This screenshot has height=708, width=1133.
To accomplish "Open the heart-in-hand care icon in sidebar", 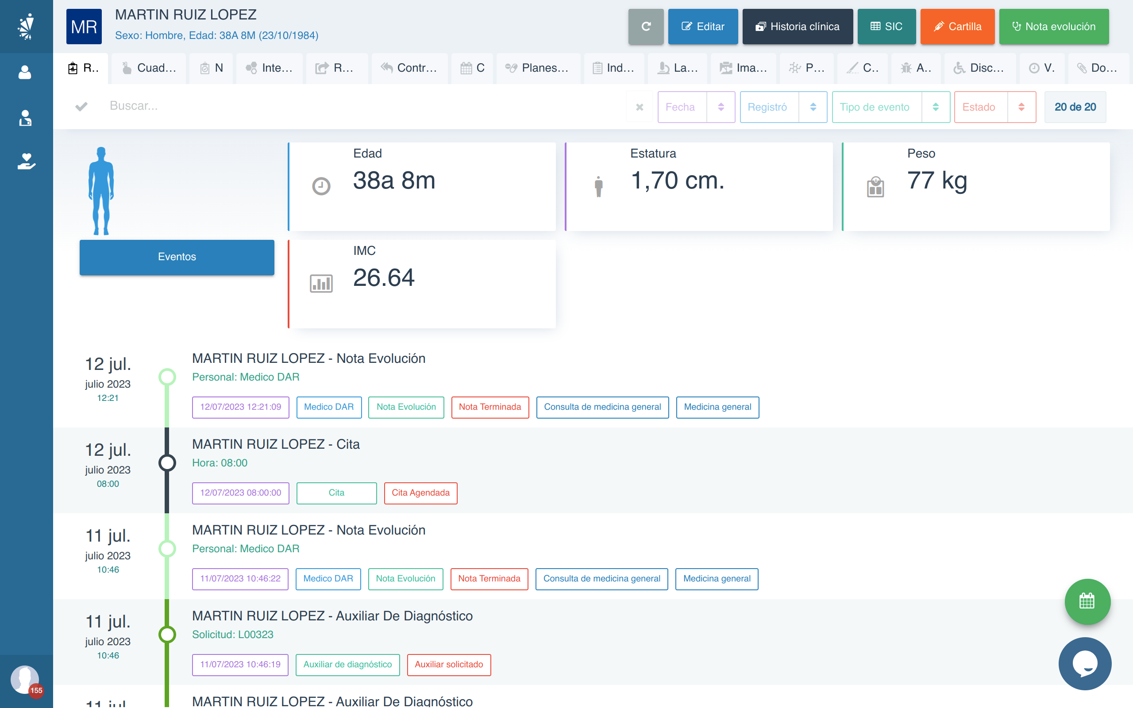I will (x=26, y=161).
